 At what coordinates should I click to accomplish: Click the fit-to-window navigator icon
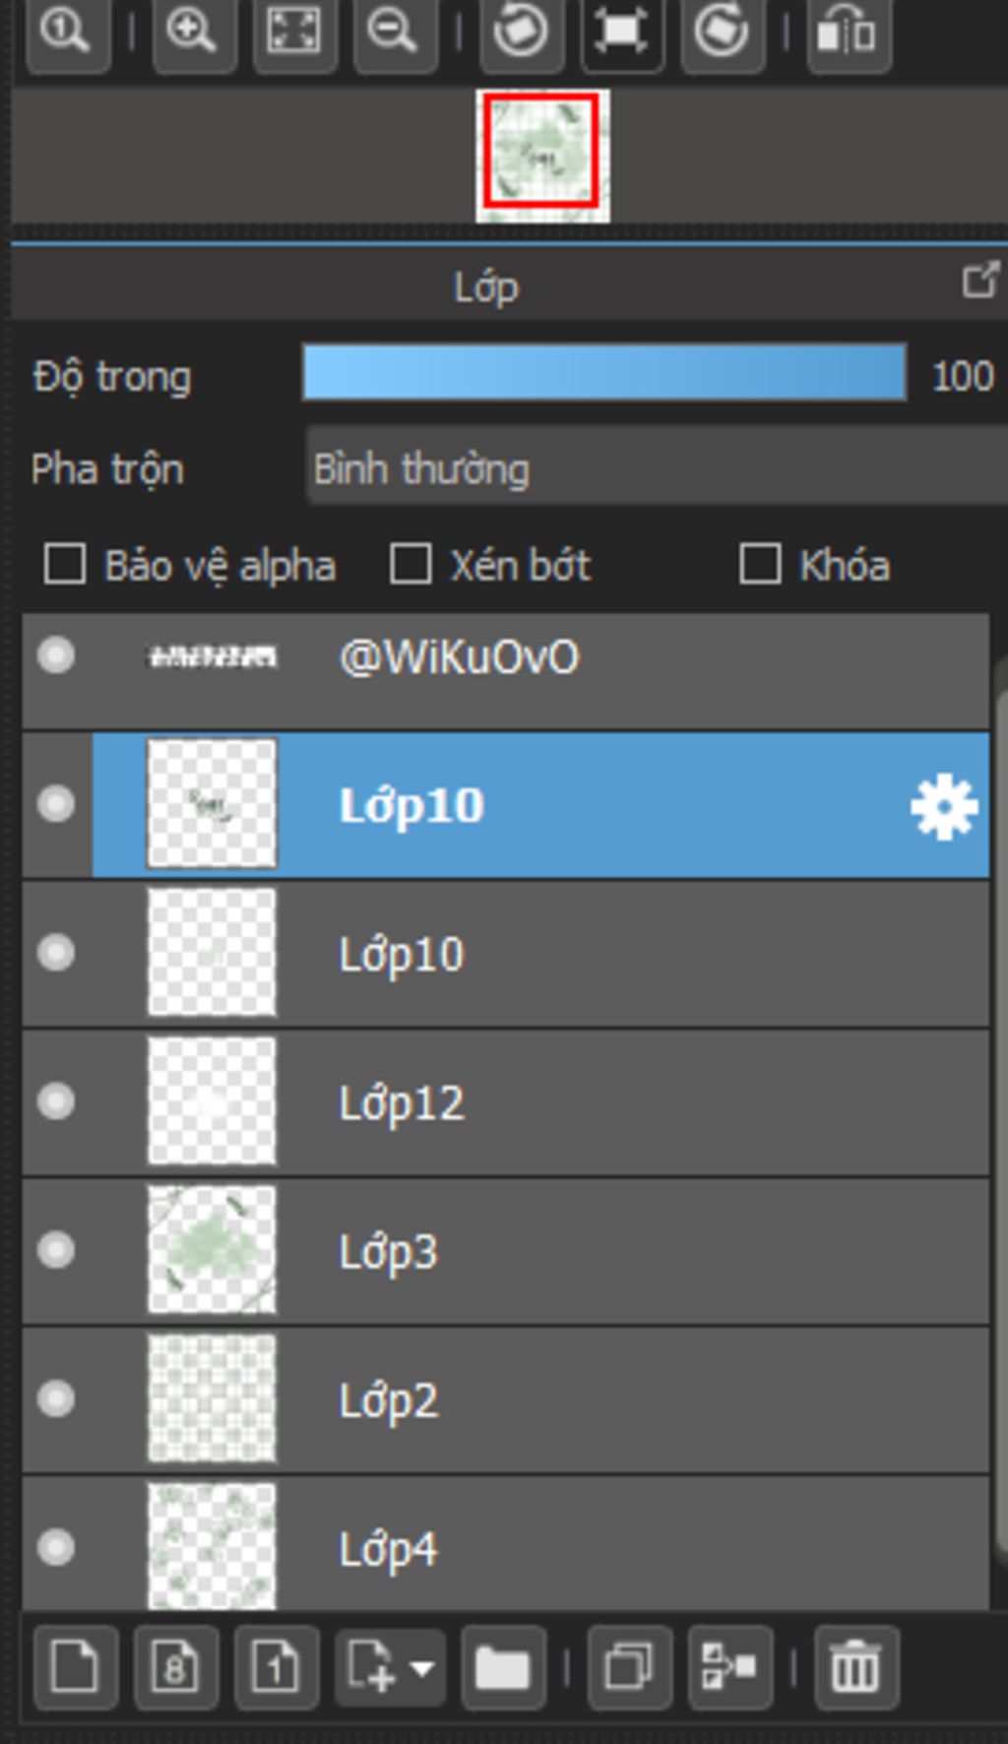pyautogui.click(x=293, y=33)
